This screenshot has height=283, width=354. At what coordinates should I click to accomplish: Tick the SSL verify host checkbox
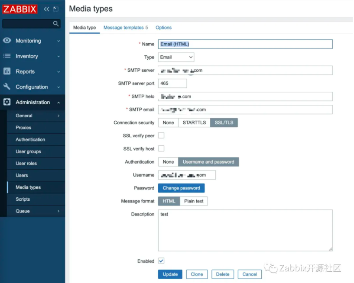pyautogui.click(x=161, y=148)
